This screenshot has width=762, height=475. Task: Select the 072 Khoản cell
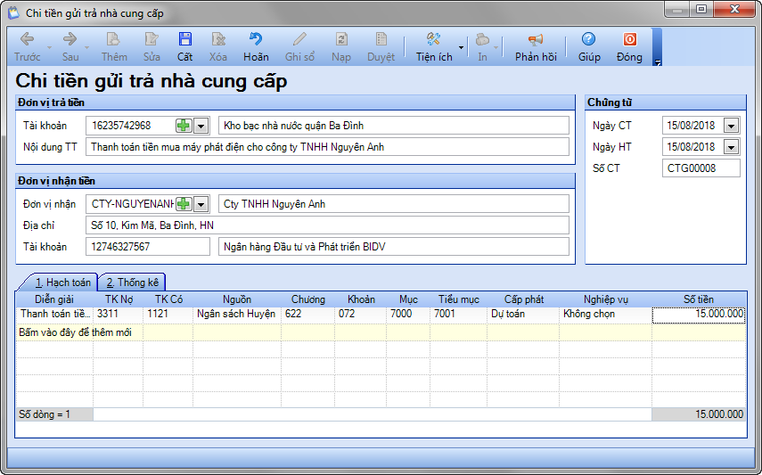tap(361, 314)
